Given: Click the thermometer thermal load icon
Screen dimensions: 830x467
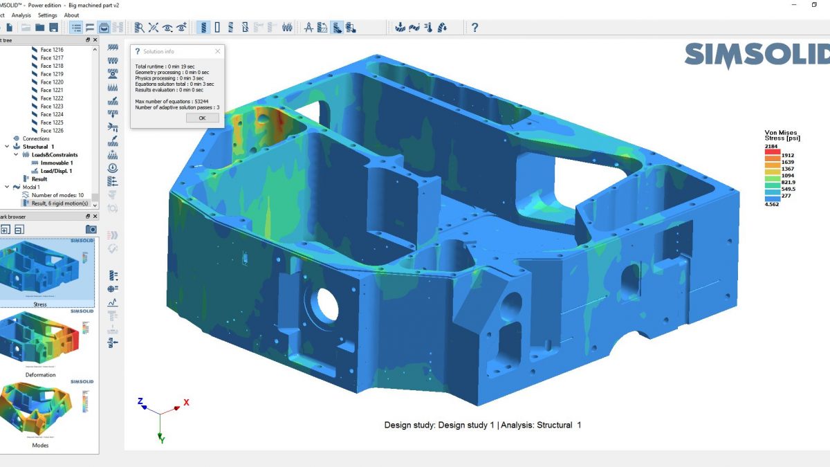Looking at the screenshot, I should [x=430, y=26].
